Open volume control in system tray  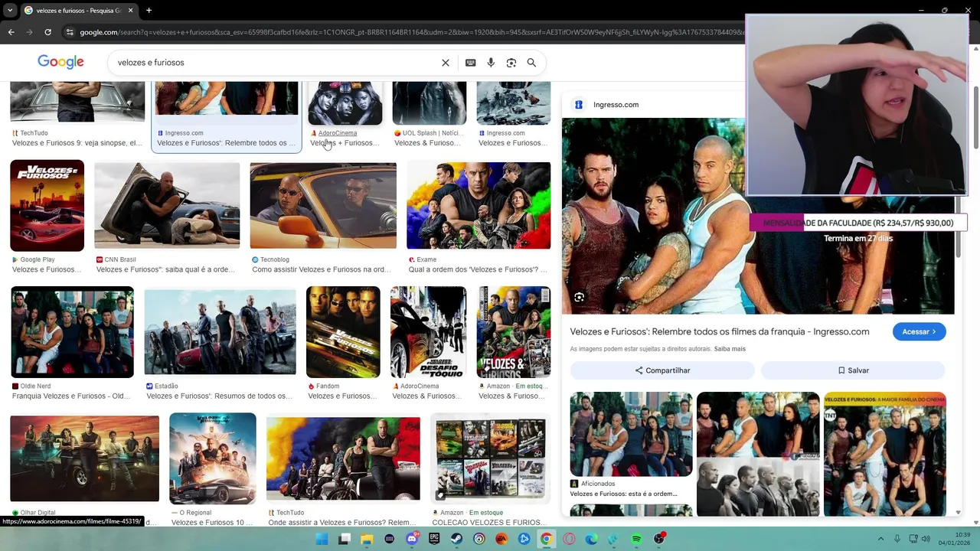coord(926,539)
